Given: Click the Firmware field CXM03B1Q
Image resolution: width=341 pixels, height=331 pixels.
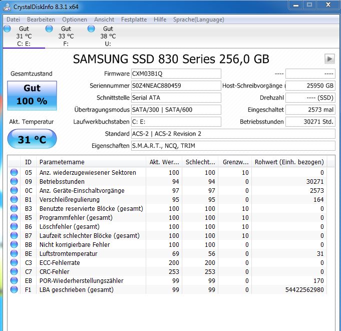Looking at the screenshot, I should tap(176, 74).
